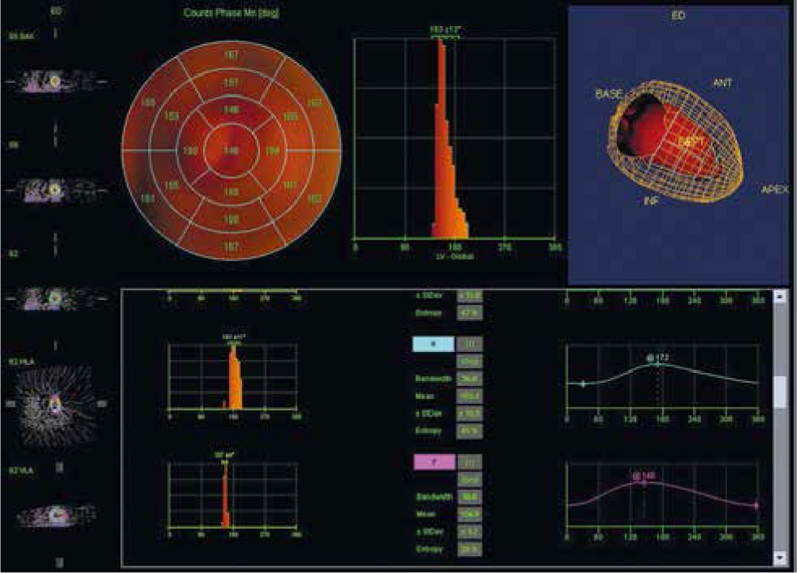Screen dimensions: 797x573
Task: Select the pink region color swatch
Action: point(434,462)
